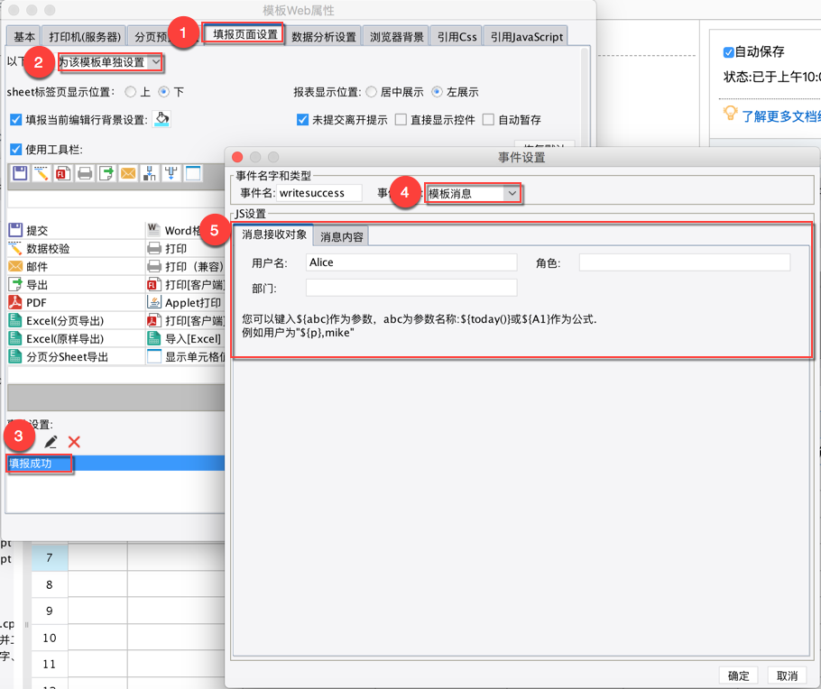This screenshot has width=821, height=689.
Task: Click the pencil edit event icon
Action: [51, 442]
